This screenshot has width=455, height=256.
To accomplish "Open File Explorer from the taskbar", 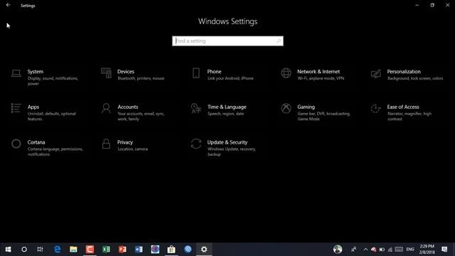I will tap(73, 250).
